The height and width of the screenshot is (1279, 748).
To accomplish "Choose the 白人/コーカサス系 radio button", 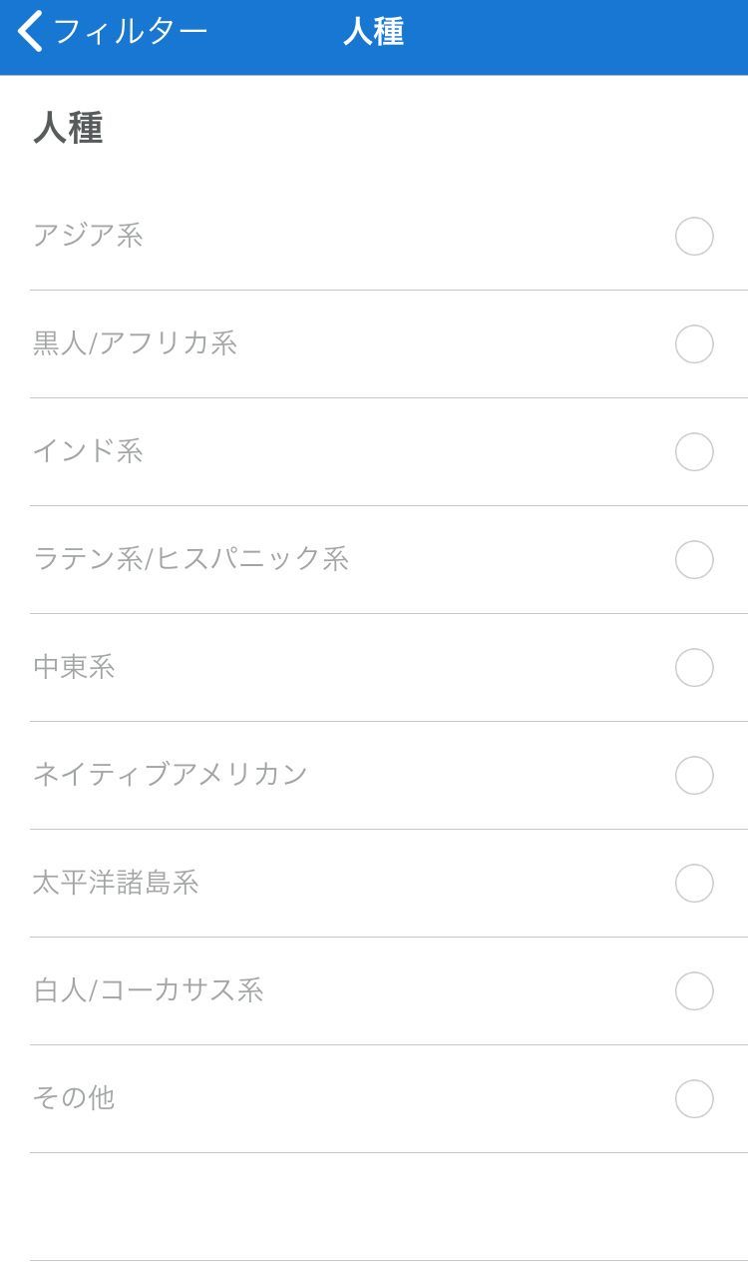I will [694, 991].
